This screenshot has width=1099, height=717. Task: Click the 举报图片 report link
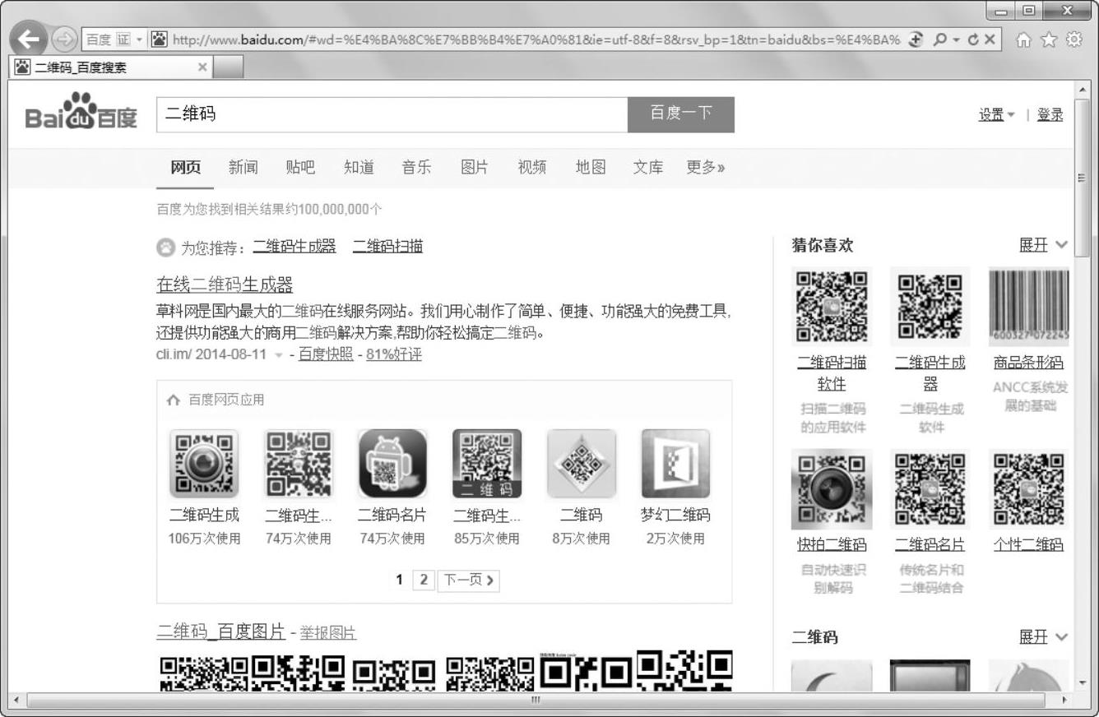[x=327, y=632]
